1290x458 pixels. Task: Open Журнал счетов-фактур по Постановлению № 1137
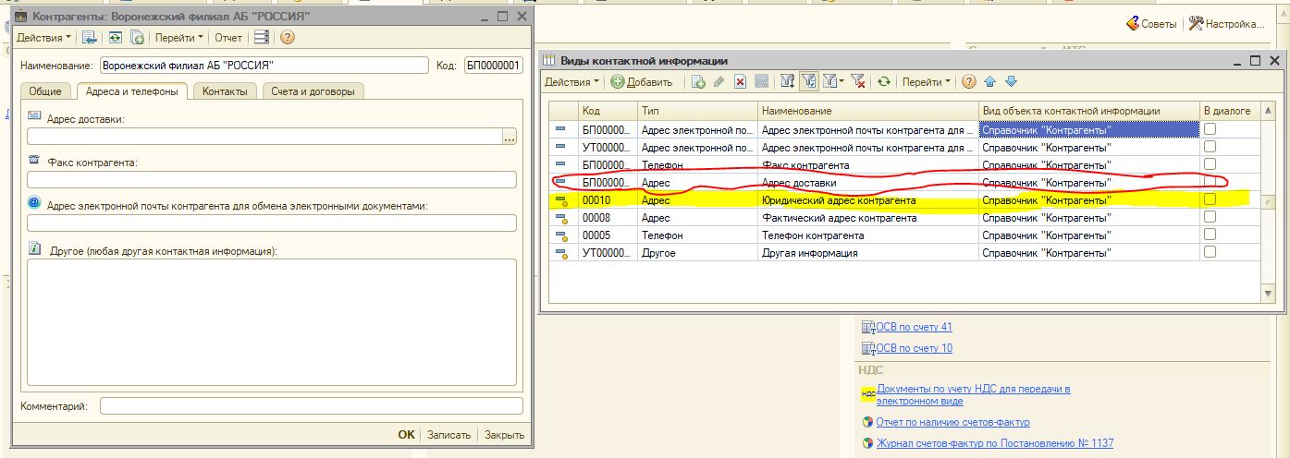click(x=994, y=443)
